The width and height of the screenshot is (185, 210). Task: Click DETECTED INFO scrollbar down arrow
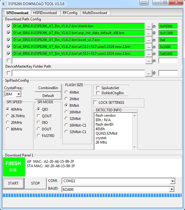tap(134, 147)
